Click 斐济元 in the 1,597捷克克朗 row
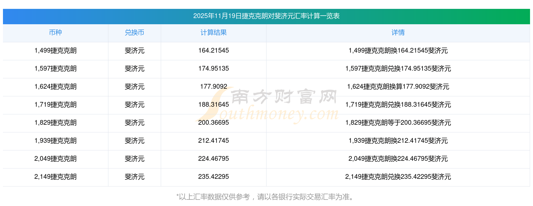Screen dimensions: 533x206 pos(134,69)
